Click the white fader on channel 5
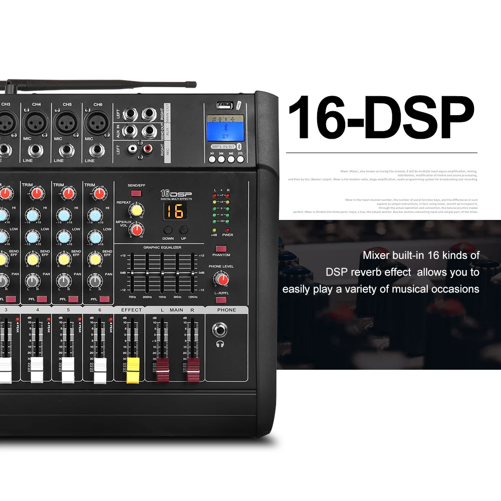 pos(68,370)
